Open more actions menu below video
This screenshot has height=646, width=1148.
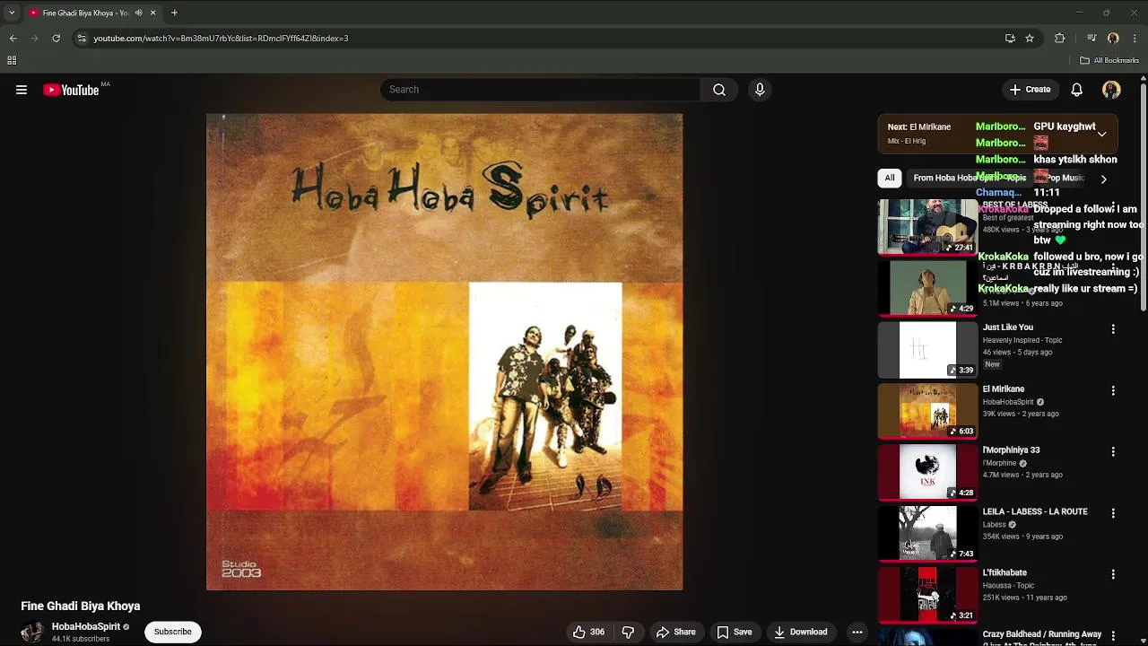(857, 632)
